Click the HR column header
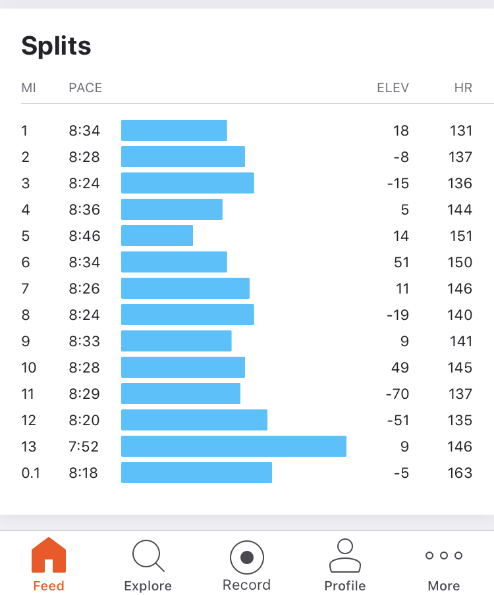 click(463, 88)
